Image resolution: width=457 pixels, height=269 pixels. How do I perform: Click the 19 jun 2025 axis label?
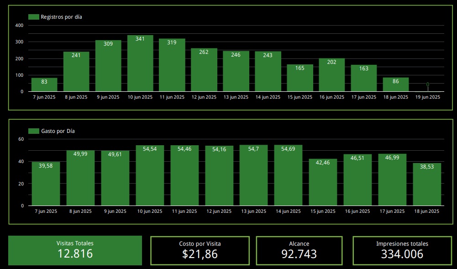[x=428, y=97]
